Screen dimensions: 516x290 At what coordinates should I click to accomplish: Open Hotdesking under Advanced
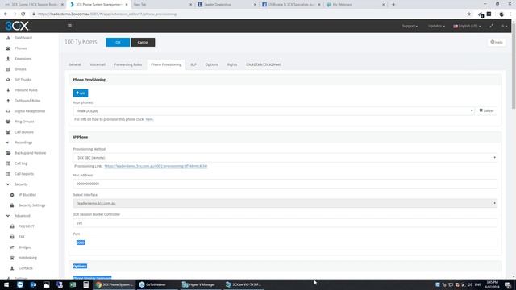pyautogui.click(x=27, y=258)
